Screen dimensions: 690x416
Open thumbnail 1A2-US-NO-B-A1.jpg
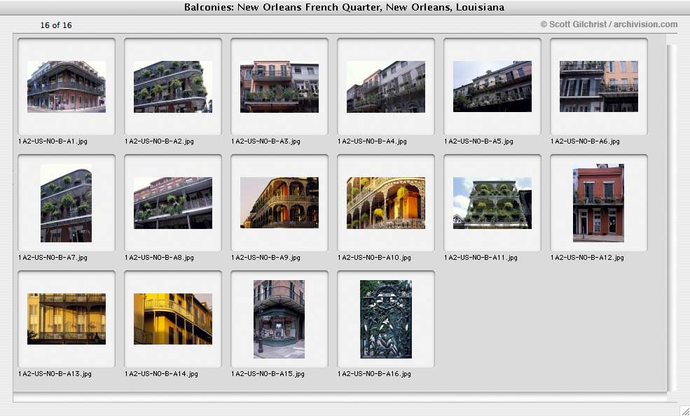67,87
